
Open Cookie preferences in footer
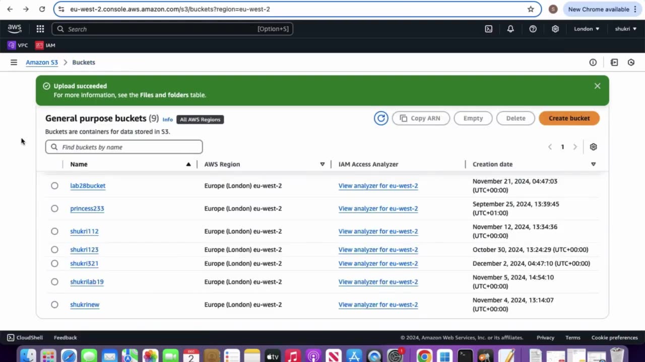pos(614,338)
